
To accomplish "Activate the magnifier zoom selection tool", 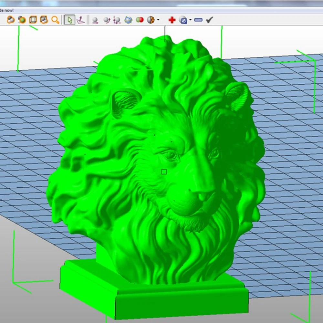I will (55, 20).
